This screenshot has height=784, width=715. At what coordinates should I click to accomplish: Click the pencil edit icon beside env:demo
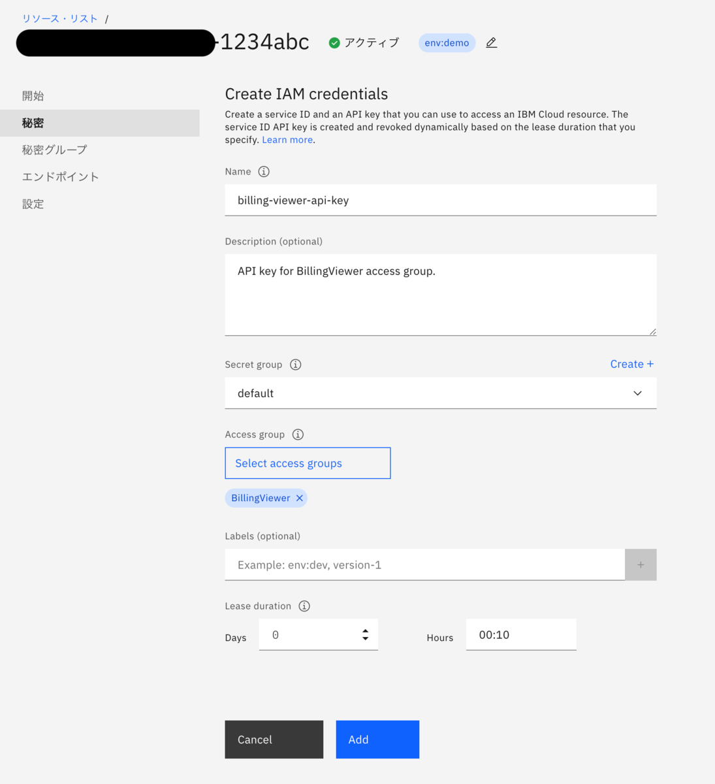[x=491, y=42]
